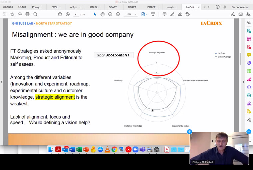Go to the previous page arrow
This screenshot has height=170, width=253.
60,14
